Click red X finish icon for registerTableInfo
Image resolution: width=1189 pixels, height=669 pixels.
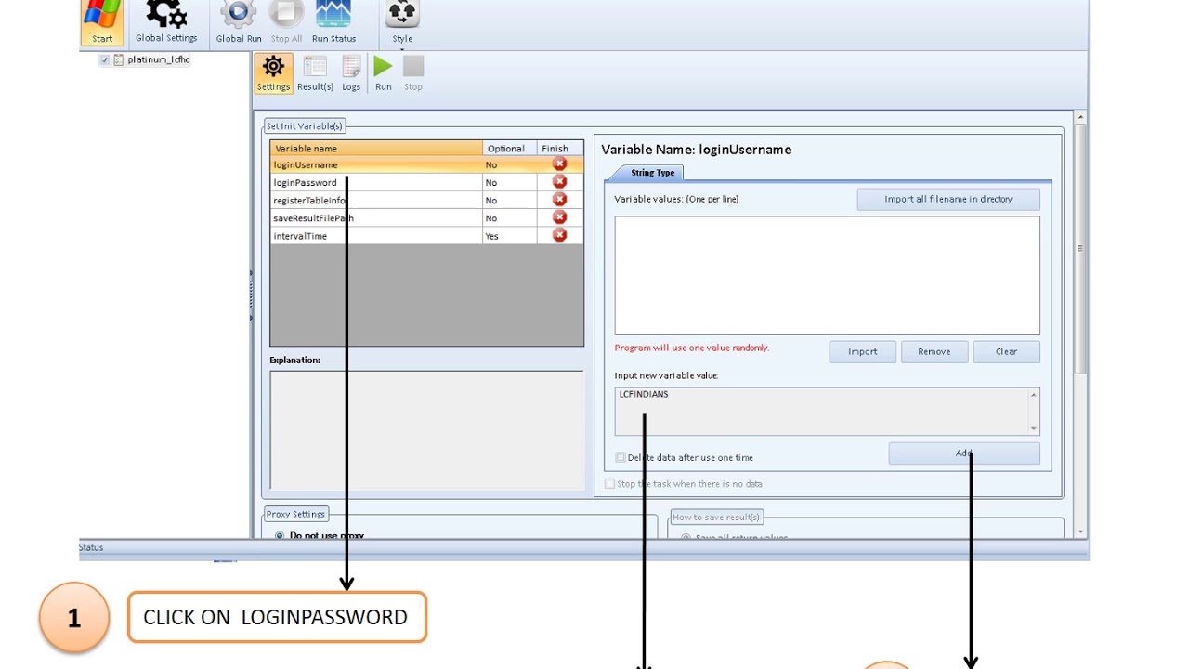coord(559,200)
